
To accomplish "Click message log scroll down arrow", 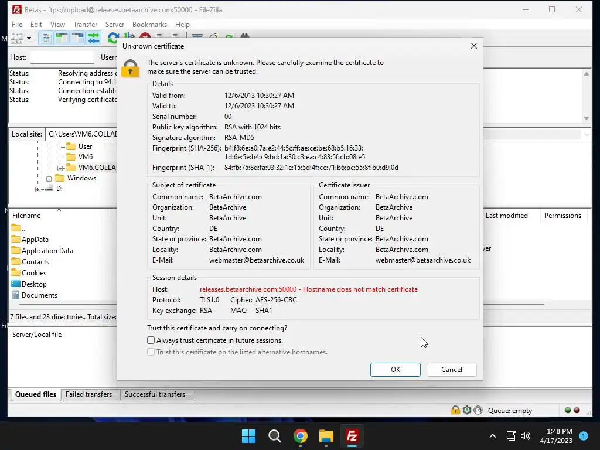I will tap(586, 118).
